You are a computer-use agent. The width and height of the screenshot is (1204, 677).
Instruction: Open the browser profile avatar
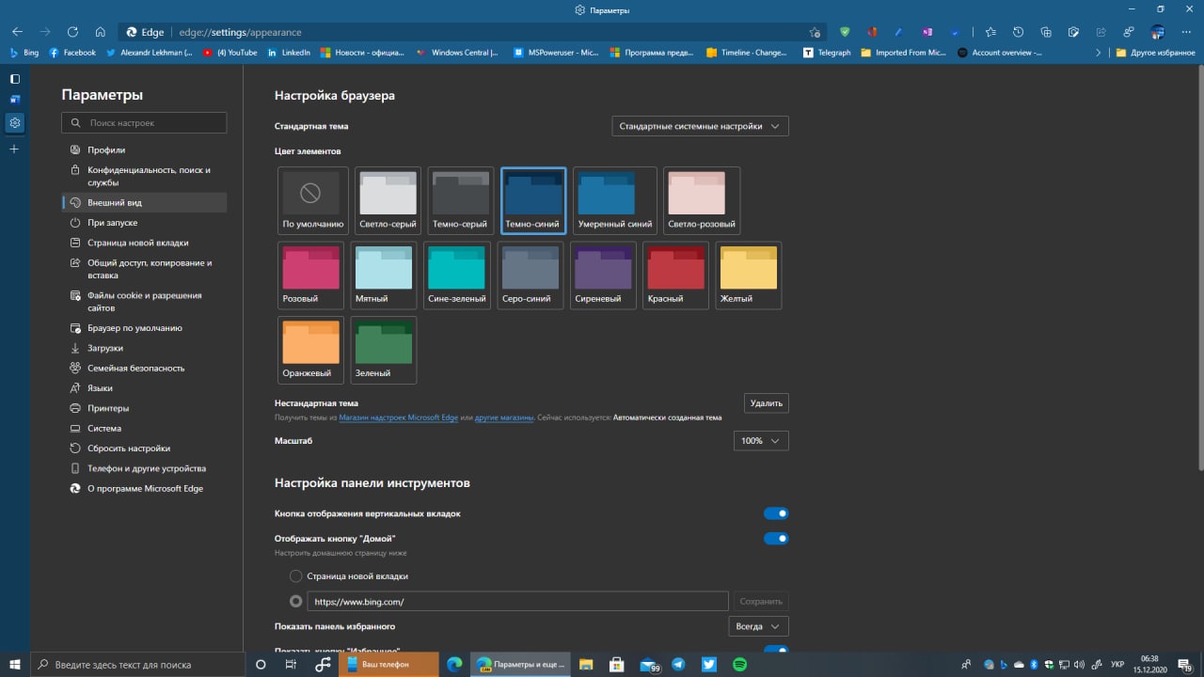click(1158, 32)
